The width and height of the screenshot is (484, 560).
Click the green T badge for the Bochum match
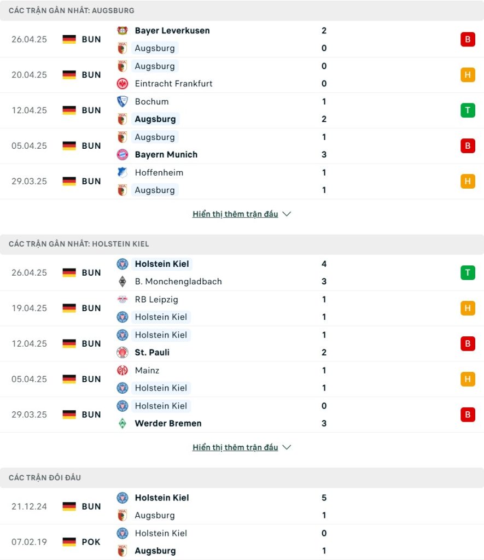click(x=468, y=110)
